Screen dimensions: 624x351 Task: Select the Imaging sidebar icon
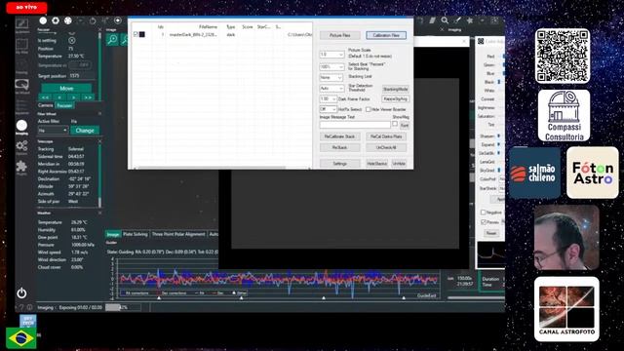pos(21,128)
